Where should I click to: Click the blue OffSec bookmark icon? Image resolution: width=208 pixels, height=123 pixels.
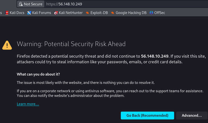pos(151,13)
